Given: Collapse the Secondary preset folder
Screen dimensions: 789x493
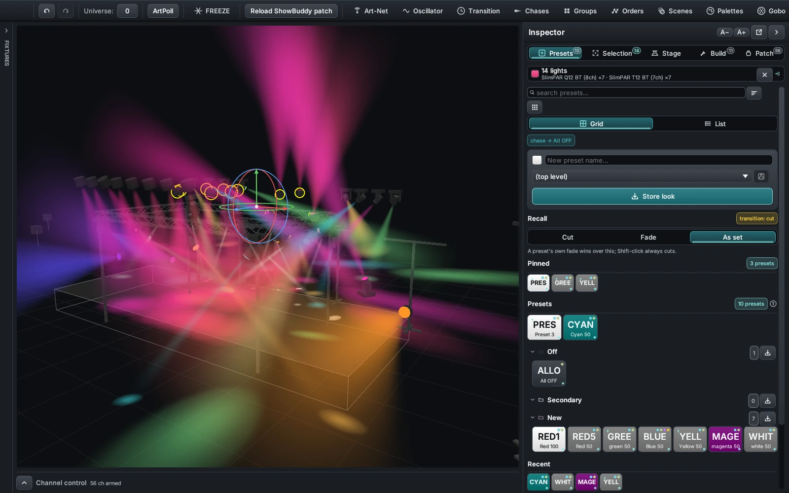Looking at the screenshot, I should [533, 400].
